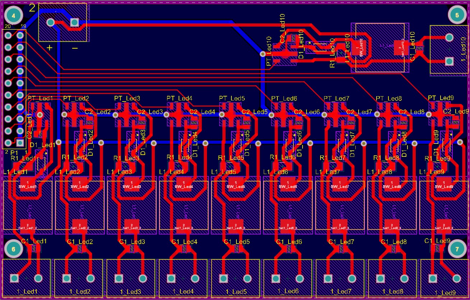Click square pad of 1_Led1 connector
This screenshot has height=300, width=470.
(x=14, y=278)
